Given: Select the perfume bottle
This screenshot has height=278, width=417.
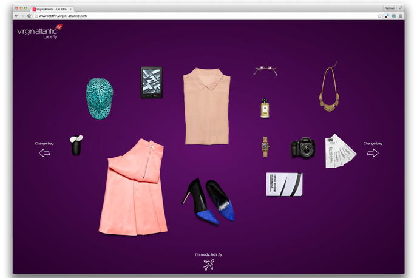Looking at the screenshot, I should [x=265, y=108].
